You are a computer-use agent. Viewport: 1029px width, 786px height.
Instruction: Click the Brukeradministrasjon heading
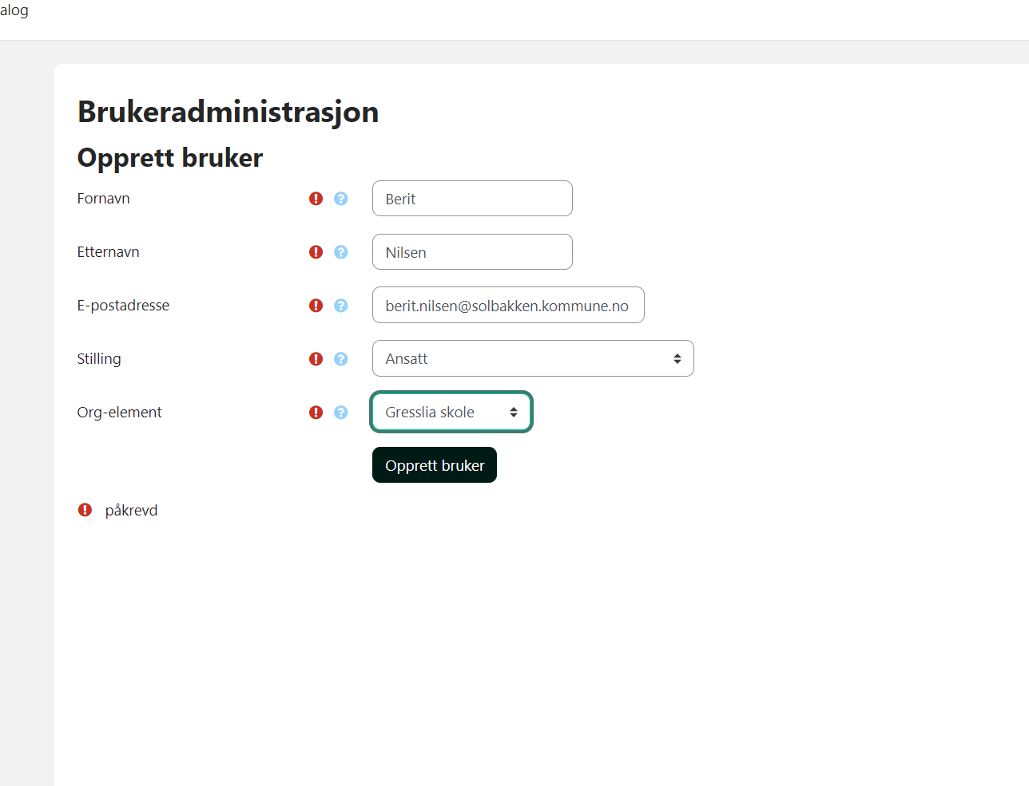click(x=228, y=112)
